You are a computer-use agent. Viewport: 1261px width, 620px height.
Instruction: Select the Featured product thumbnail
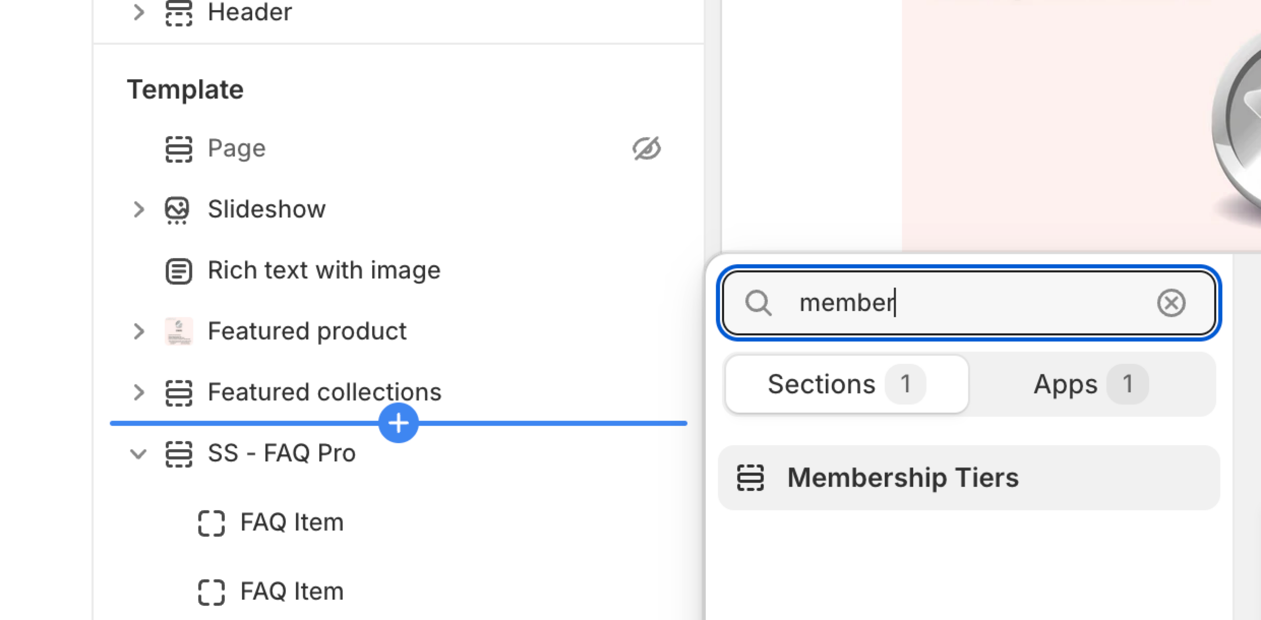pyautogui.click(x=178, y=331)
